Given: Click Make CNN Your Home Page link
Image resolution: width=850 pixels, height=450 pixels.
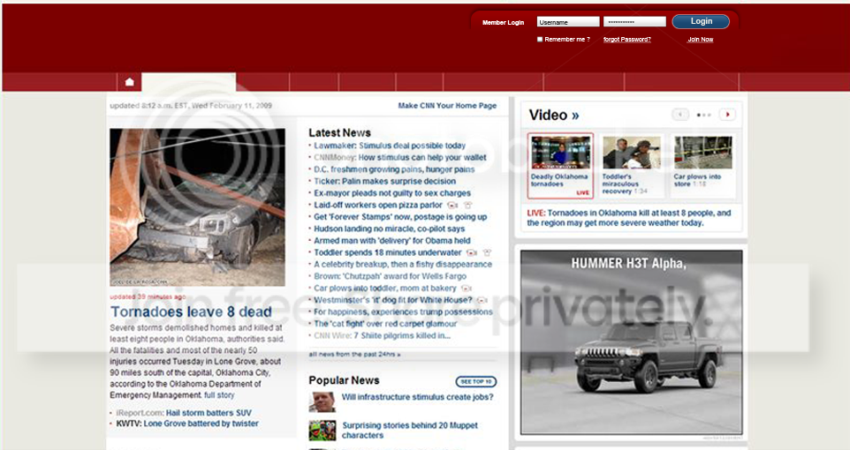Looking at the screenshot, I should [447, 106].
